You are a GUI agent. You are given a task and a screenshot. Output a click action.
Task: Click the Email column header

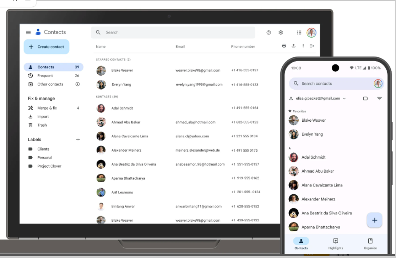[x=180, y=47]
